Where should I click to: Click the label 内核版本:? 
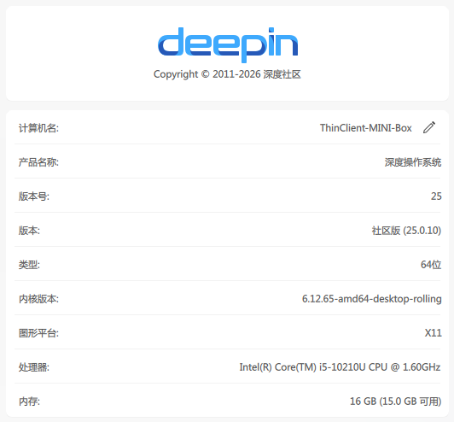[x=38, y=299]
